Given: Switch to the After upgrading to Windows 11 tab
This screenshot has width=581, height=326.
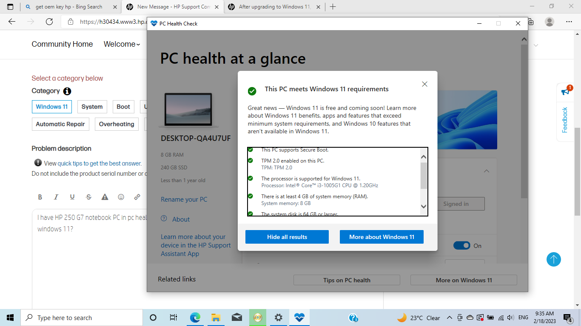Looking at the screenshot, I should (275, 7).
